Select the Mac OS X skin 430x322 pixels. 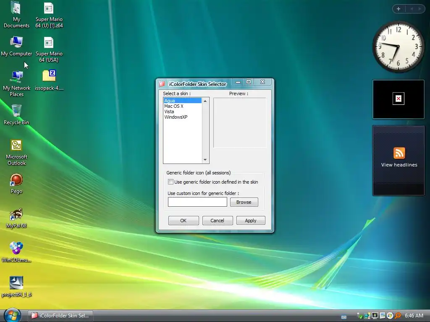coord(183,106)
